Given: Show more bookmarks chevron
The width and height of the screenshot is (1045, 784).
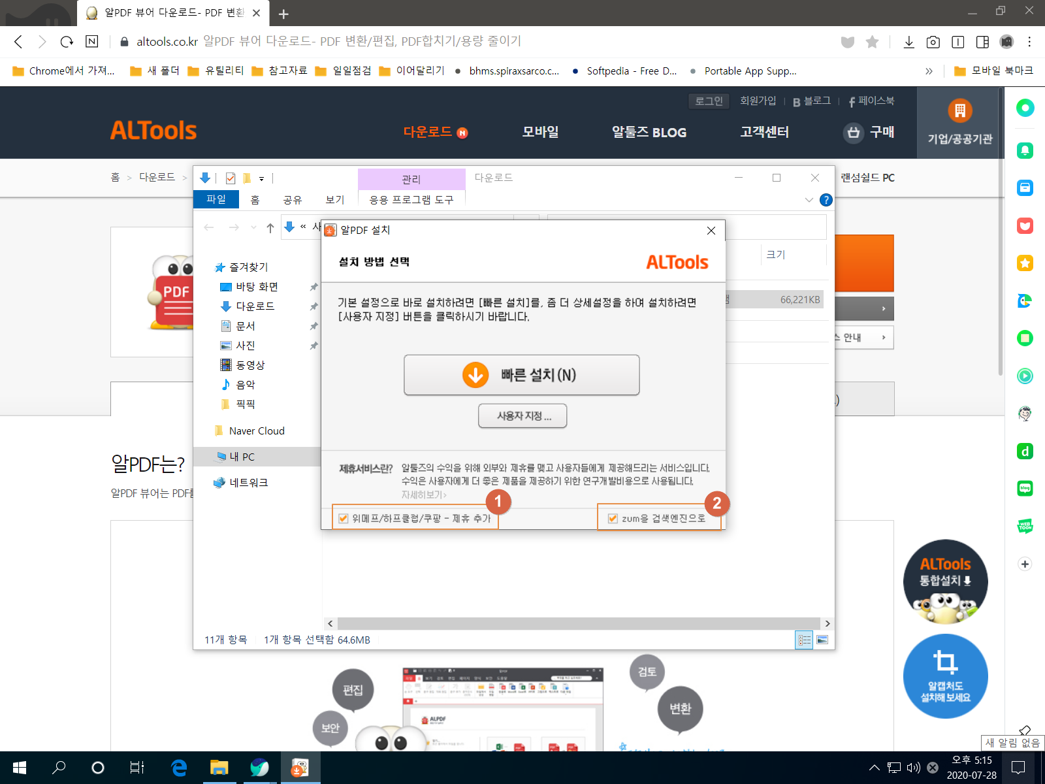Looking at the screenshot, I should pyautogui.click(x=929, y=71).
